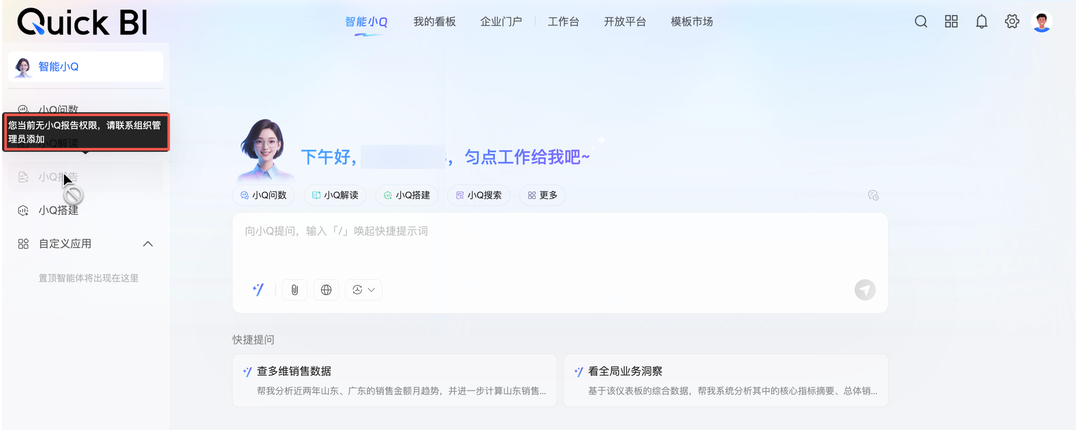This screenshot has width=1076, height=430.
Task: Click disabled 小Q报告 sidebar item
Action: point(86,177)
